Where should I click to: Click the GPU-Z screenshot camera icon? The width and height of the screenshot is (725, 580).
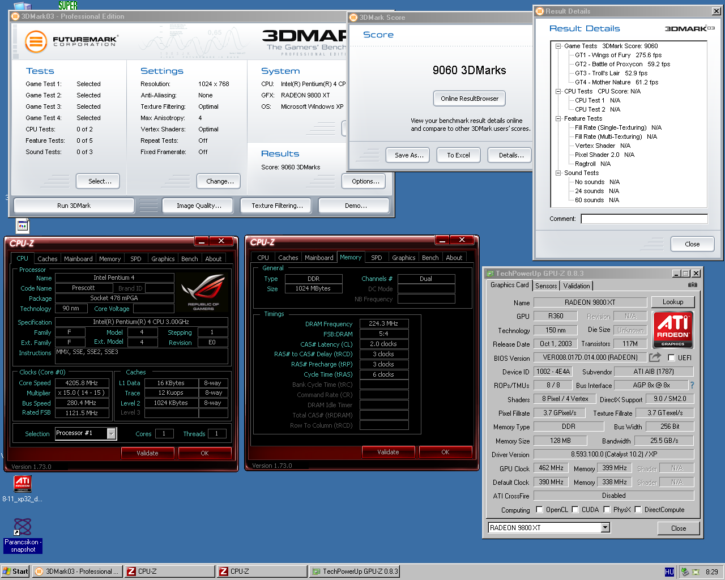pyautogui.click(x=692, y=285)
